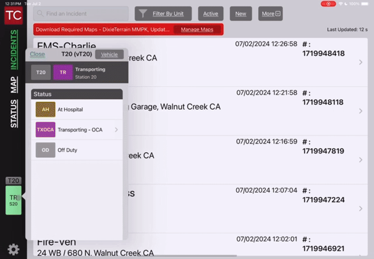Viewport: 374px width, 259px height.
Task: Choose the TXOCA Transporting status icon
Action: tap(45, 130)
